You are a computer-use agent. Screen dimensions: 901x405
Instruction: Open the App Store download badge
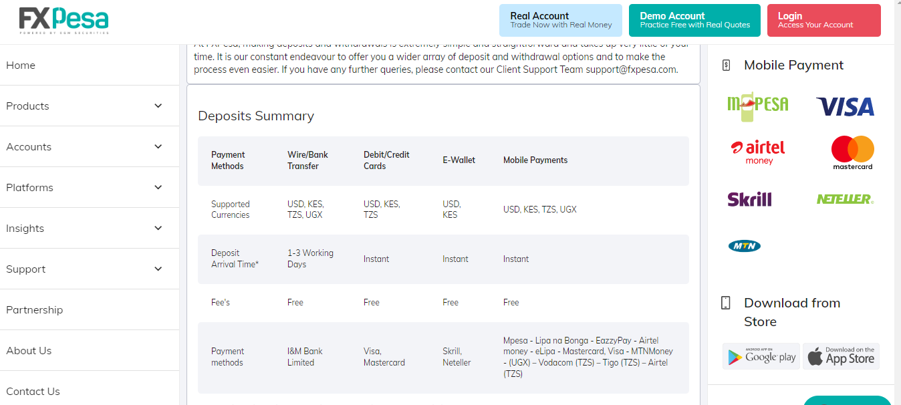[841, 356]
